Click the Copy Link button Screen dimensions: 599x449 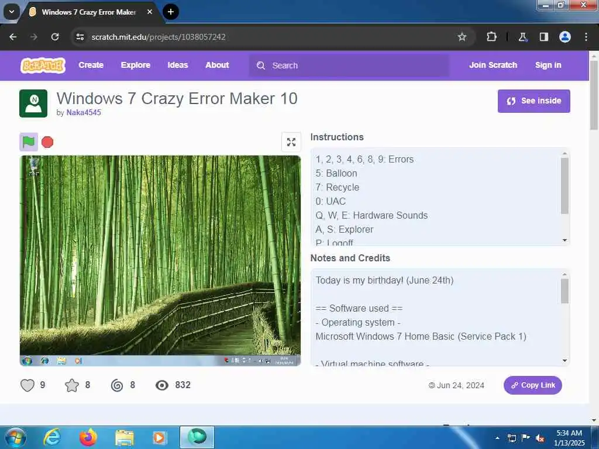coord(532,385)
